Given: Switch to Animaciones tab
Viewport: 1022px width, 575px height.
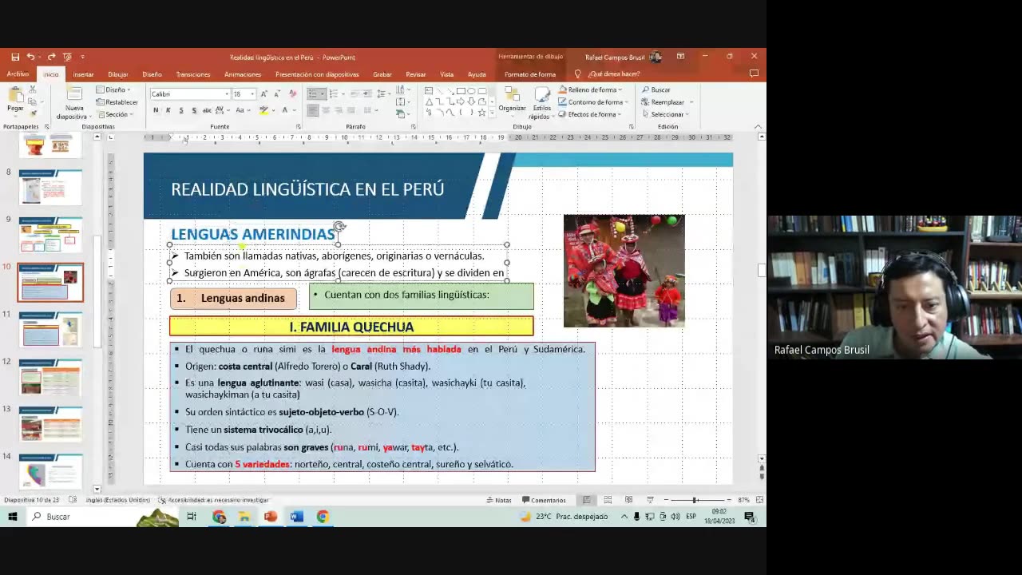Looking at the screenshot, I should click(x=243, y=74).
